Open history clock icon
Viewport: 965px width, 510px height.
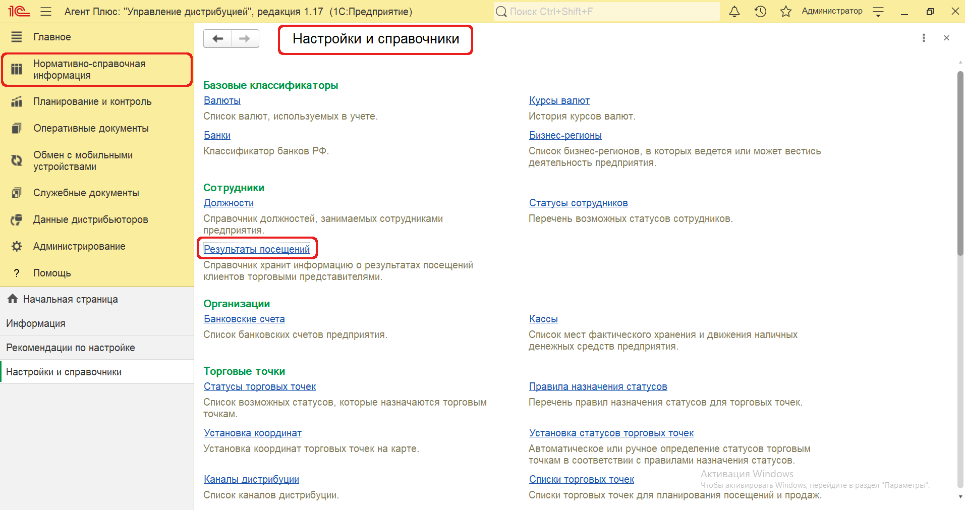click(x=760, y=11)
